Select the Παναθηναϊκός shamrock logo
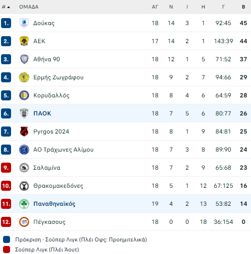251x254 pixels. pyautogui.click(x=24, y=204)
